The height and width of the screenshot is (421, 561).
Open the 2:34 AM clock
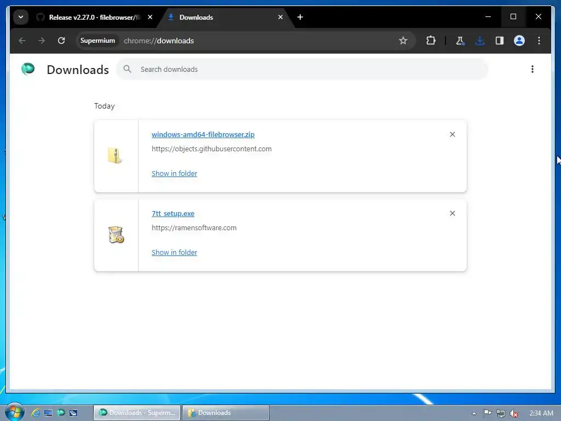[541, 413]
